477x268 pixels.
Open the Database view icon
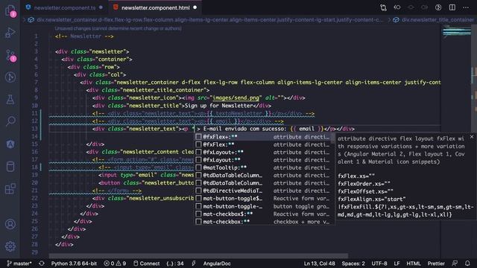(x=10, y=167)
